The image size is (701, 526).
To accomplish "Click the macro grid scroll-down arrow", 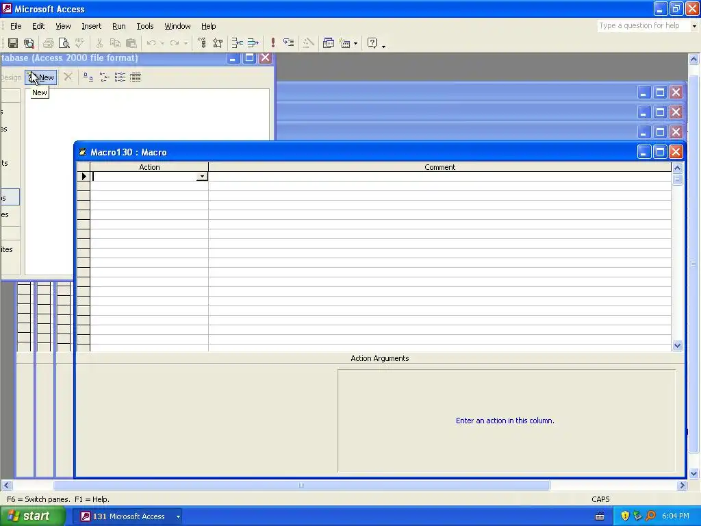I will 677,345.
